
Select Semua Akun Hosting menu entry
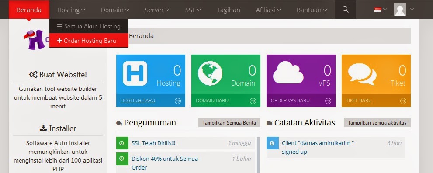[x=89, y=26]
